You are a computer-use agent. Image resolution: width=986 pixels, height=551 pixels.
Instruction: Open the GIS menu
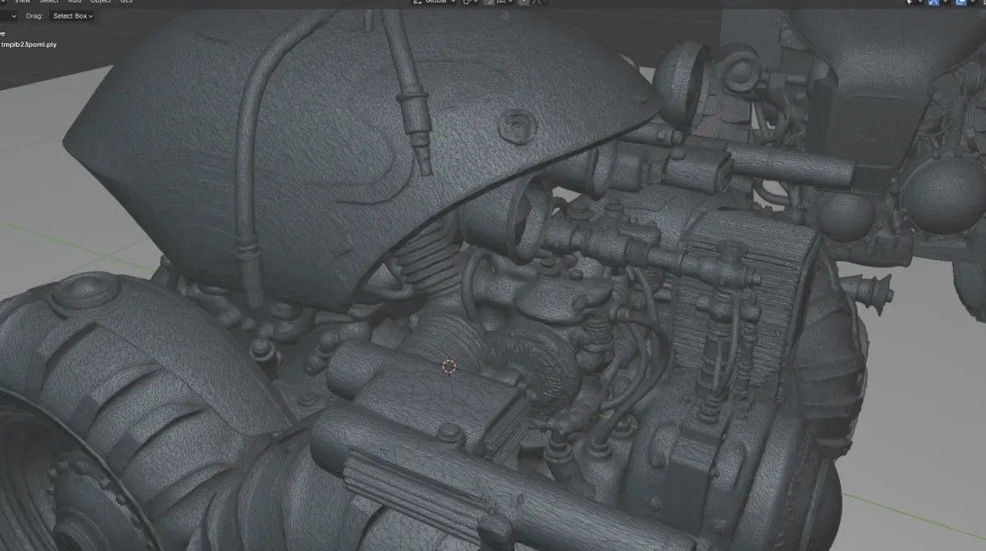click(126, 2)
